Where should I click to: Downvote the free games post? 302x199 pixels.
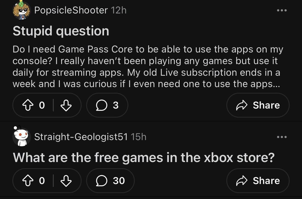[66, 181]
